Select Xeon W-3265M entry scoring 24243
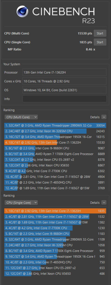The image size is (111, 285). click(x=55, y=131)
